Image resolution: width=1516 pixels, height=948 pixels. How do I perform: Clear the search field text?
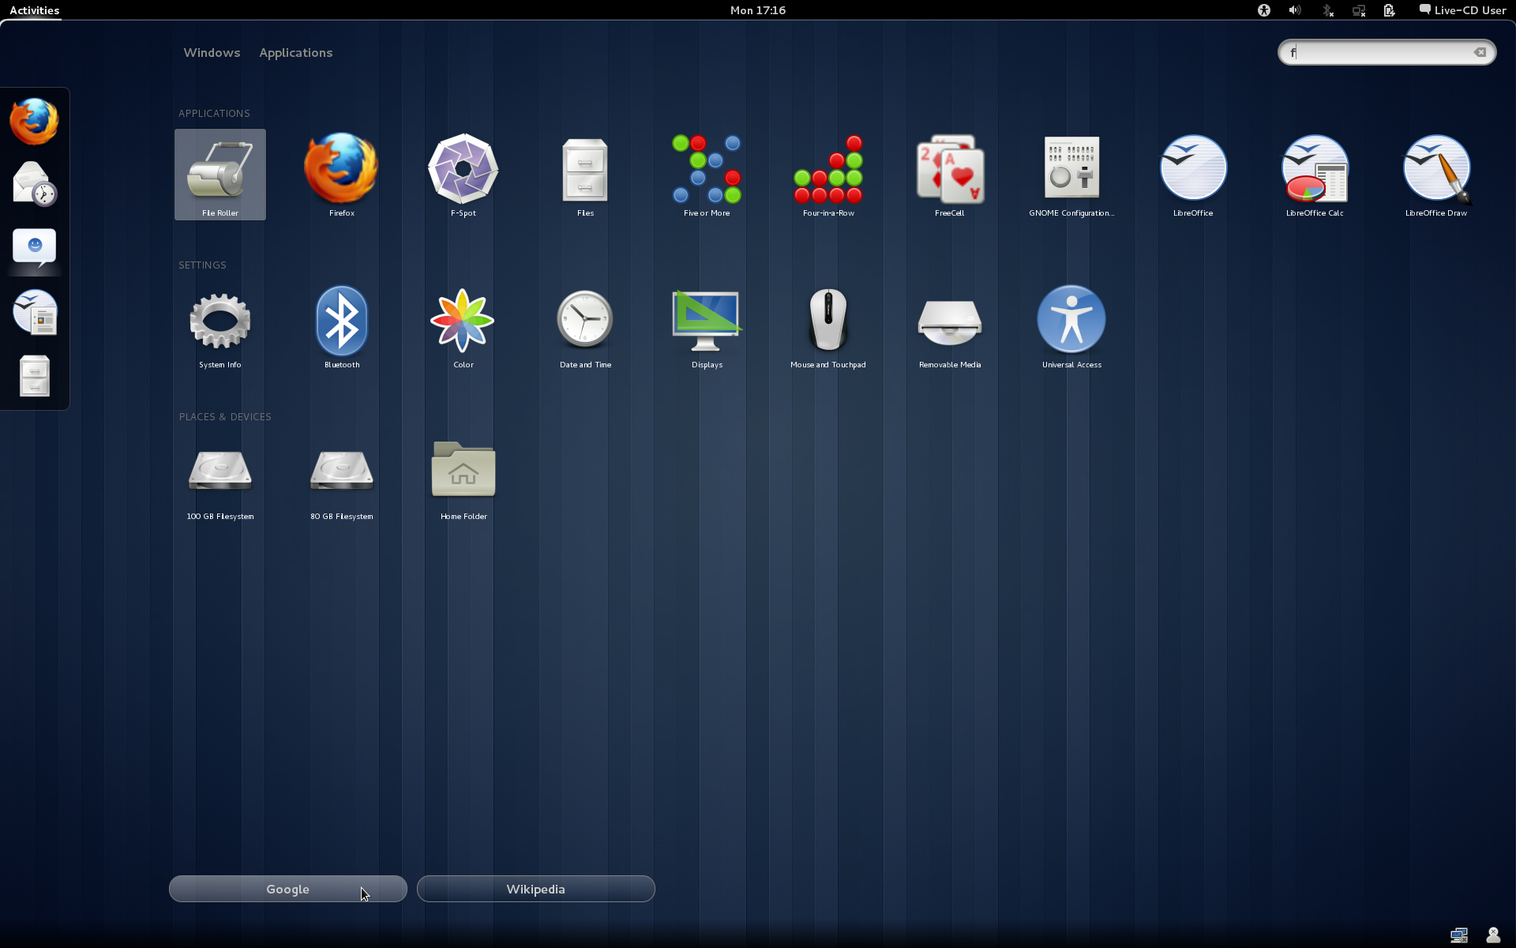tap(1480, 52)
